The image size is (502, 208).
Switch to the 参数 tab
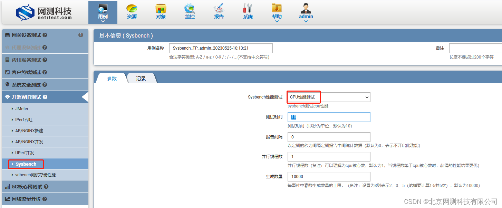tap(112, 79)
